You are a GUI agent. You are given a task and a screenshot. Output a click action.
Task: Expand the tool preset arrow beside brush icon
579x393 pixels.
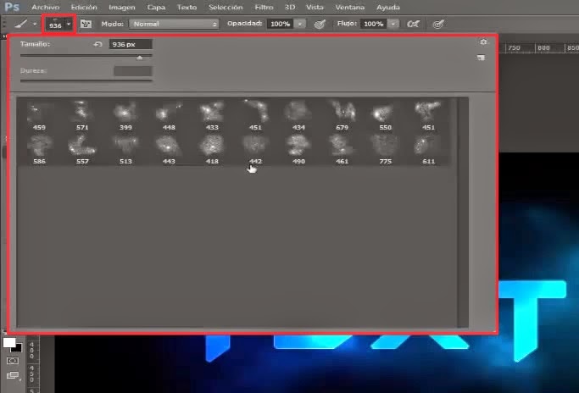[x=35, y=24]
